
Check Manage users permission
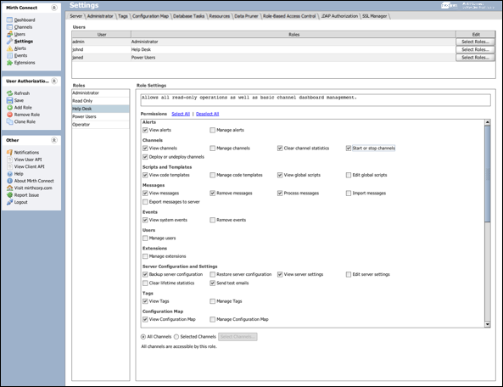[145, 238]
